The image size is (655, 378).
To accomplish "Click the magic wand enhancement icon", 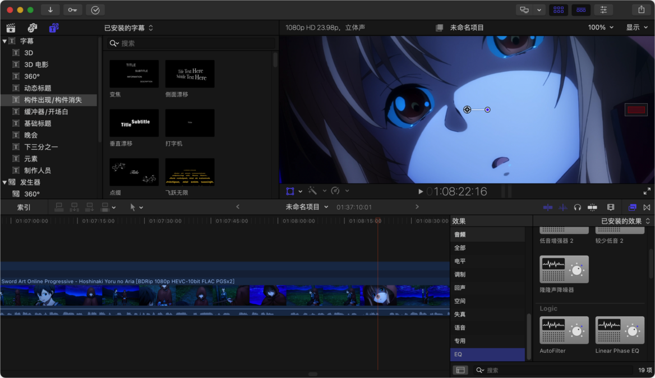I will pyautogui.click(x=312, y=191).
